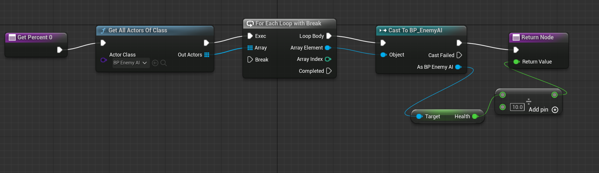Screen dimensions: 599x173
Task: Click the Completed label on loop node
Action: pyautogui.click(x=311, y=71)
